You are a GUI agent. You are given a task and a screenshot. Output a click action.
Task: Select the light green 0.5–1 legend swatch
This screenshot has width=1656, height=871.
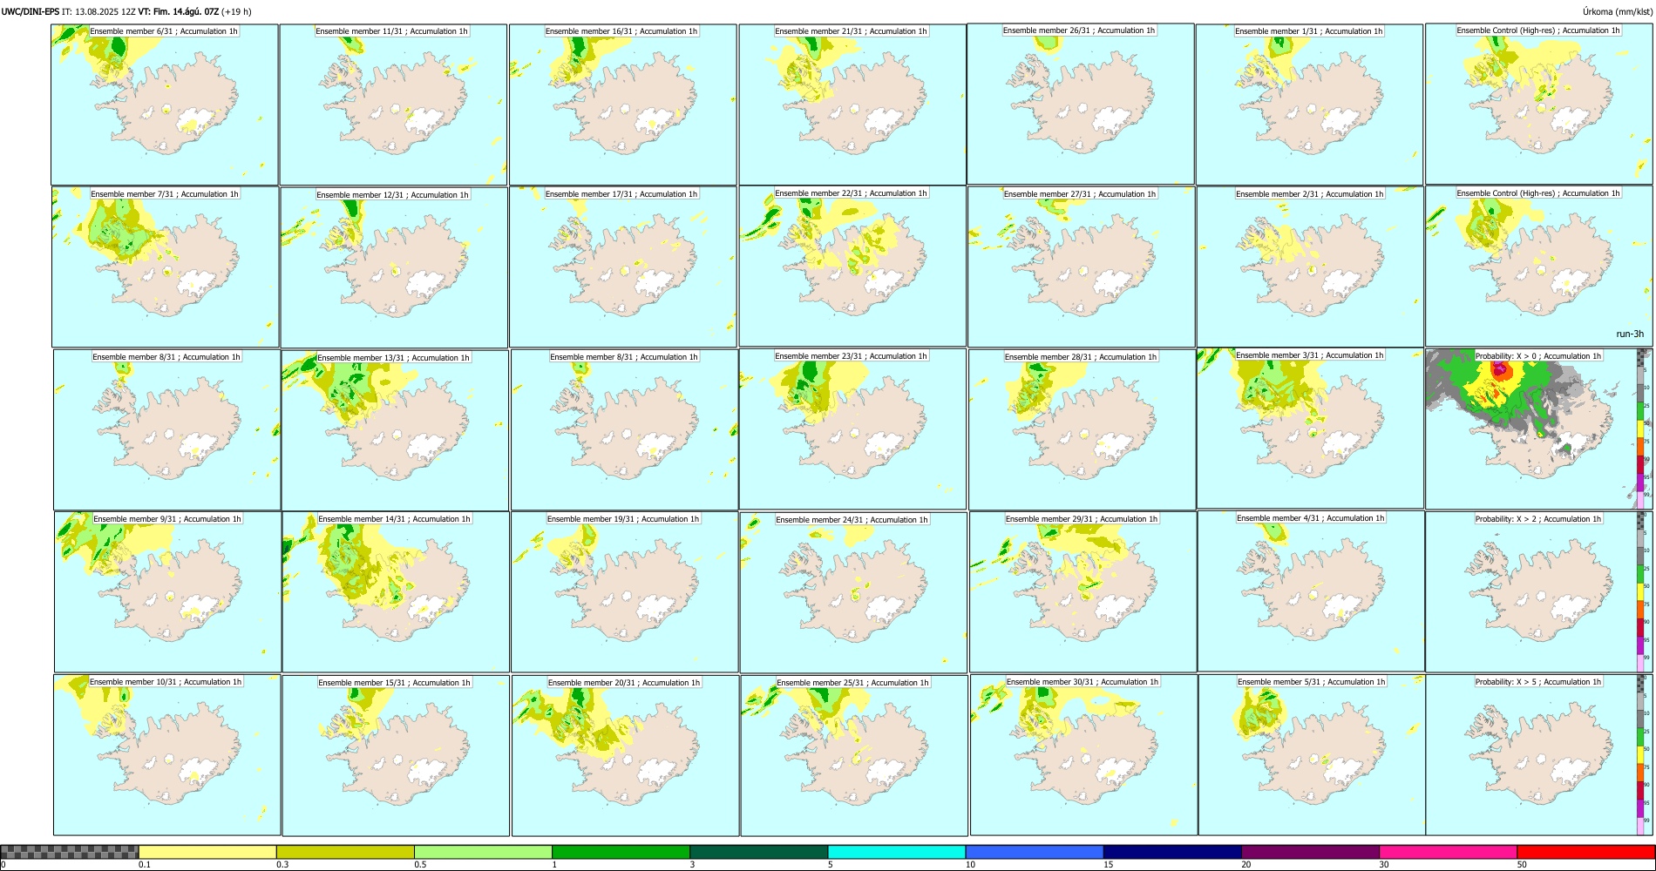coord(483,852)
